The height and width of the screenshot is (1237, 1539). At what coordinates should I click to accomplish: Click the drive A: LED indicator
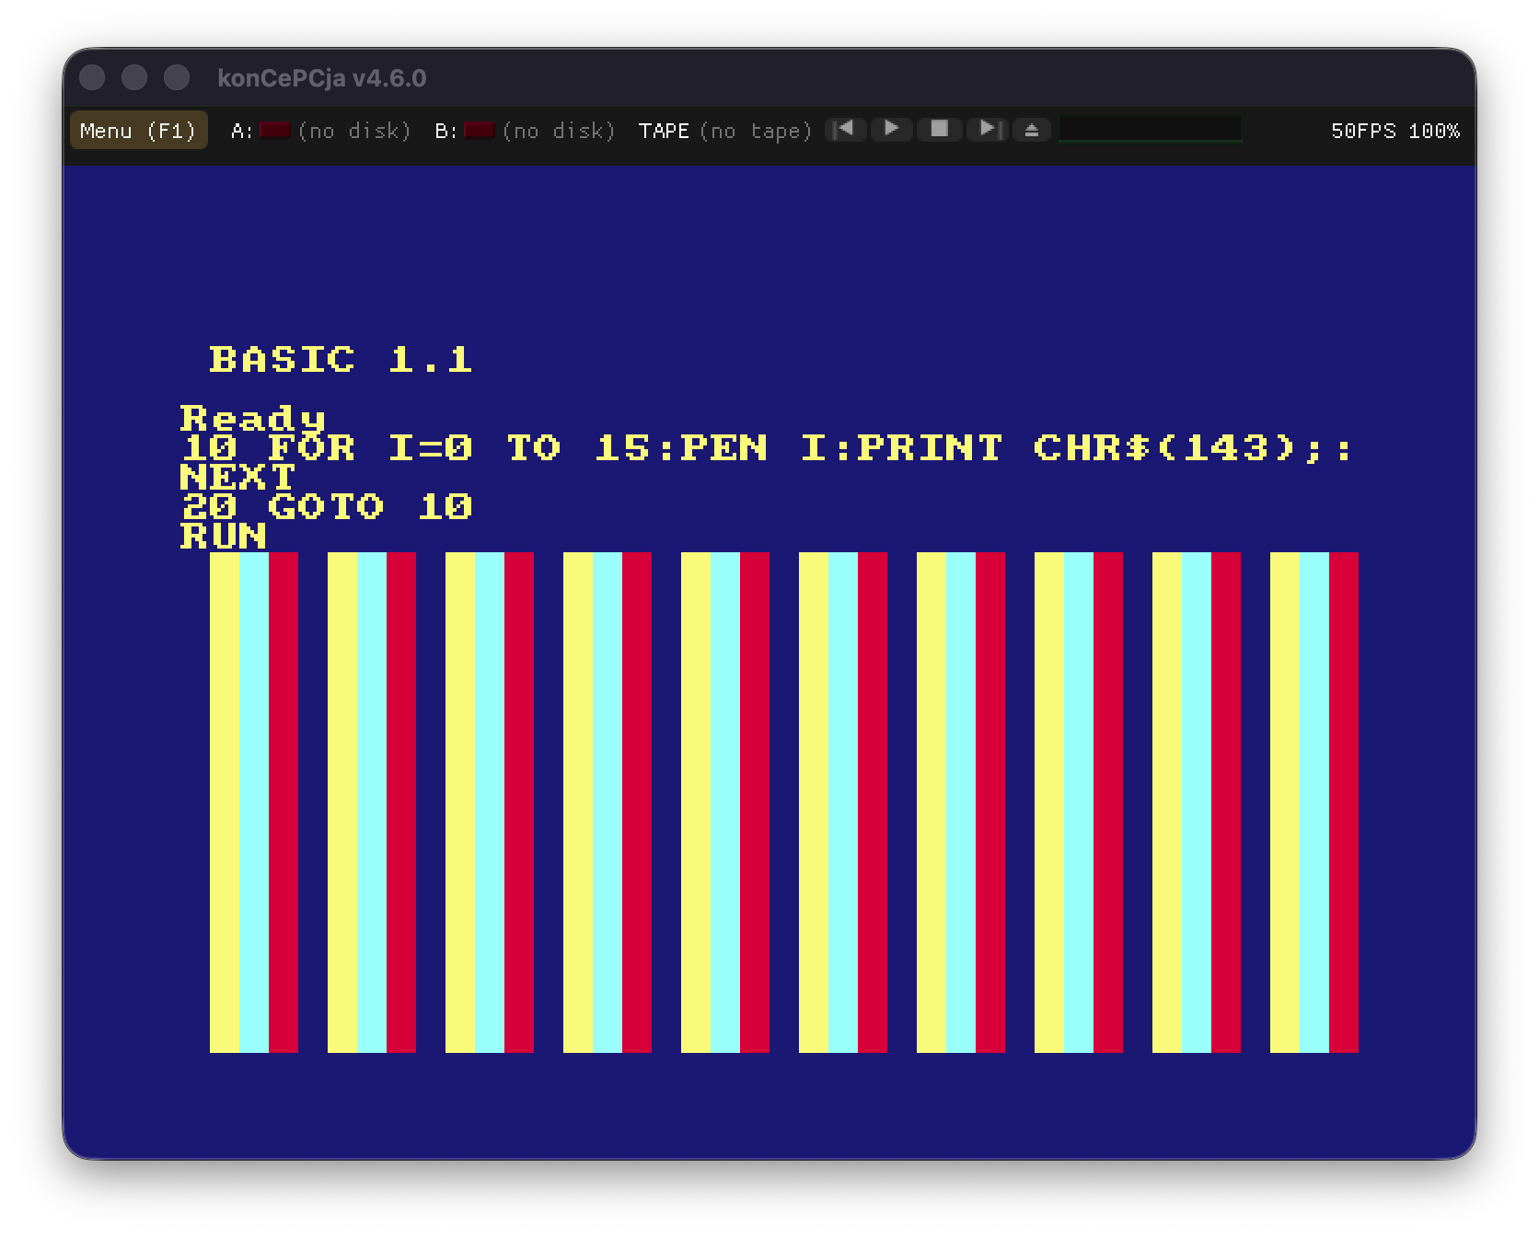click(274, 131)
